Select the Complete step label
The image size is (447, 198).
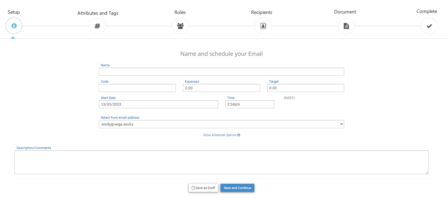point(427,11)
